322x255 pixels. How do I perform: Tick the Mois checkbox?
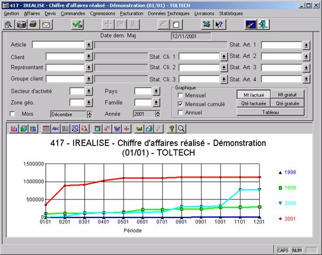(x=12, y=114)
